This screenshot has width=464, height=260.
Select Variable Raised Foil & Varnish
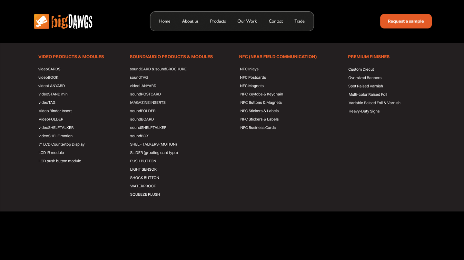[x=374, y=103]
